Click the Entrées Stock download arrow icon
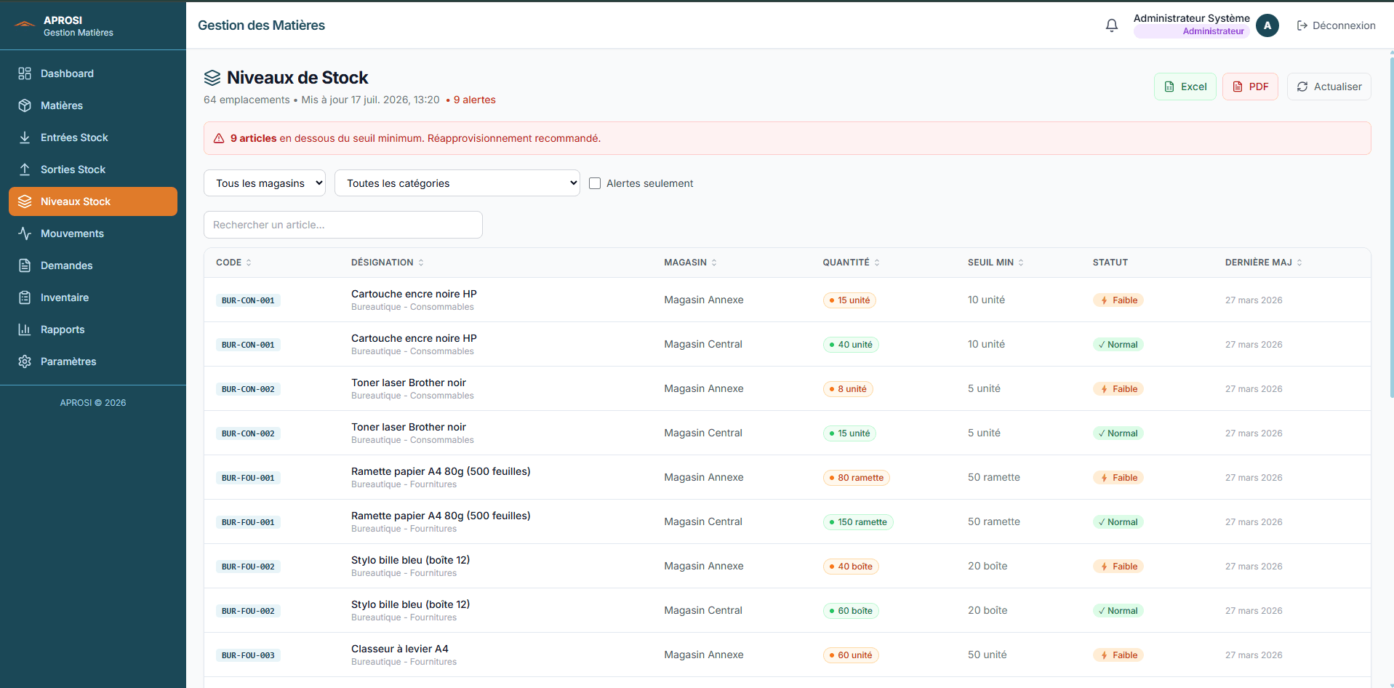The width and height of the screenshot is (1394, 688). (x=25, y=137)
